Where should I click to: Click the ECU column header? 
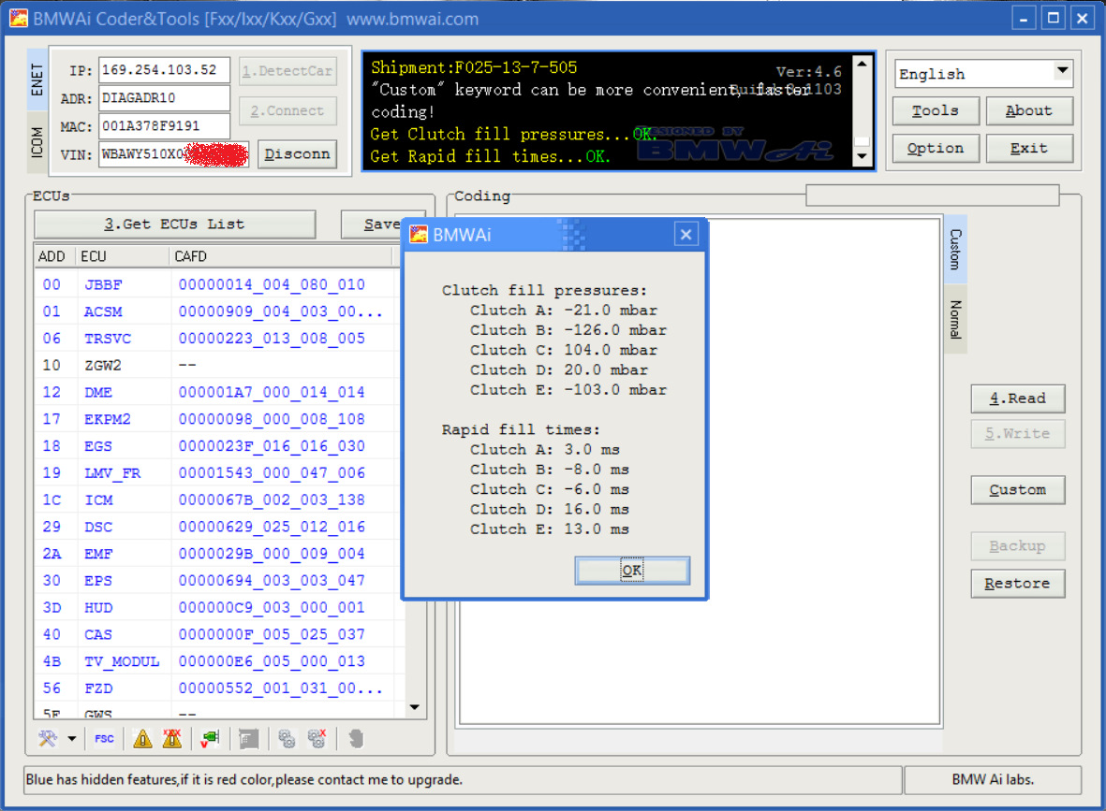click(x=122, y=256)
